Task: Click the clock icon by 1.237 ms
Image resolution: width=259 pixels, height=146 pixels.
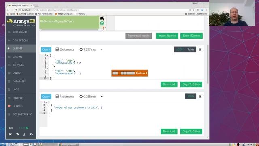Action: tap(81, 49)
